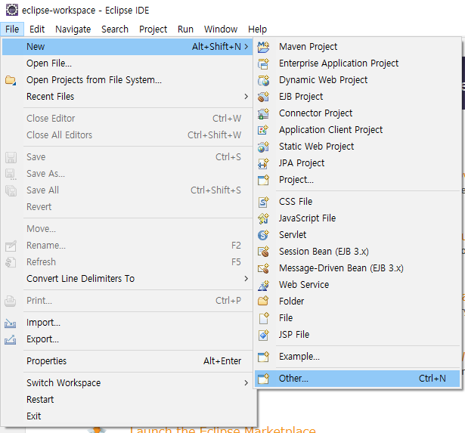Image resolution: width=465 pixels, height=433 pixels.
Task: Choose Other... Ctrl+N entry
Action: point(357,378)
